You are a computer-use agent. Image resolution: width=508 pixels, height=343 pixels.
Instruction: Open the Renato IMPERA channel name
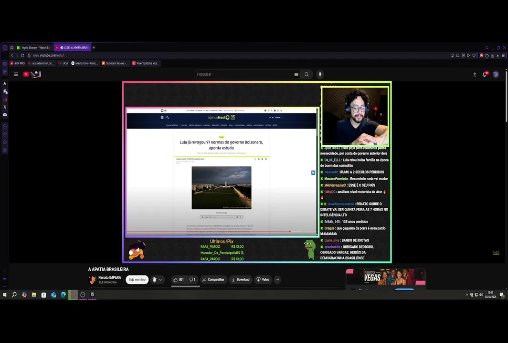[109, 277]
